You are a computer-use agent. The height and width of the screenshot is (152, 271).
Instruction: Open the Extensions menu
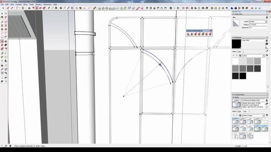47,5
